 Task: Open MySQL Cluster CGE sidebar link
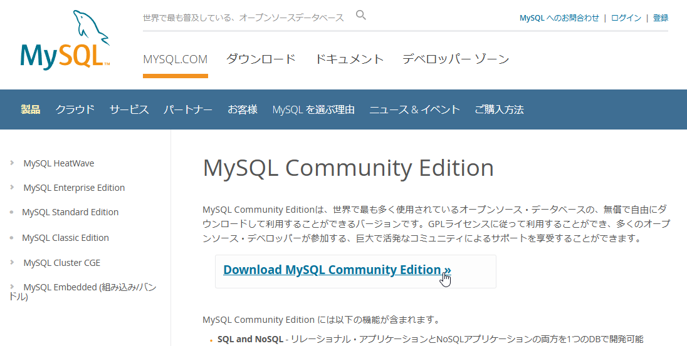pyautogui.click(x=62, y=263)
